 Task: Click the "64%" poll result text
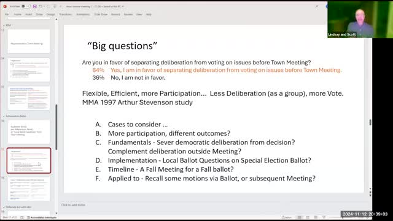[x=98, y=70]
